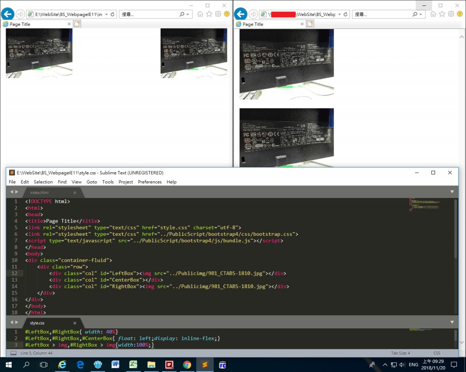This screenshot has height=372, width=466.
Task: Click scroll-down arrow in right IE window
Action: [461, 342]
